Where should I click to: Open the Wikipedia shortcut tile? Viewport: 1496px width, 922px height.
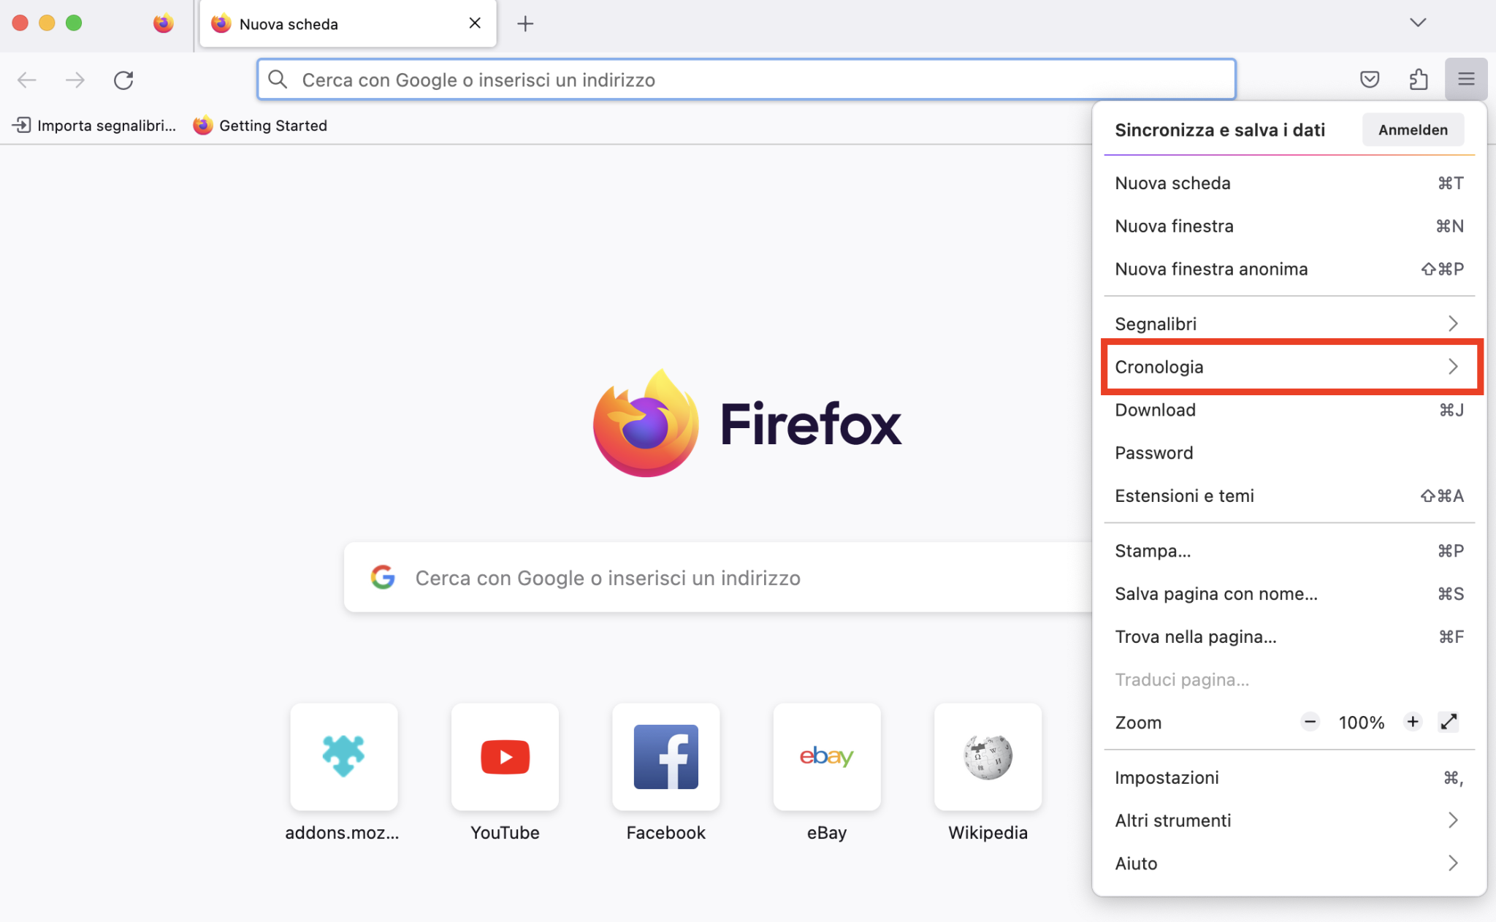tap(988, 757)
